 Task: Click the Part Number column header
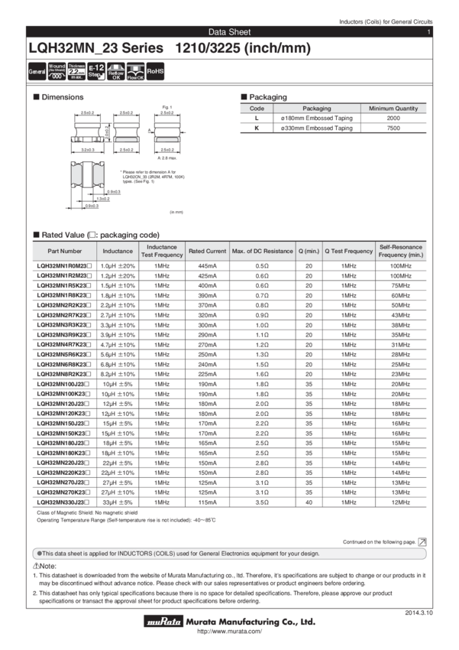(65, 252)
